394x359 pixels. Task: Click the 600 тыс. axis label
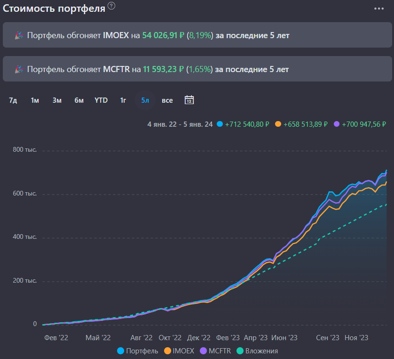[x=25, y=193]
